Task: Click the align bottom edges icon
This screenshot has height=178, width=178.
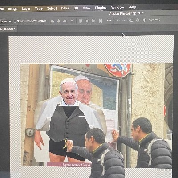Action: pos(93,20)
